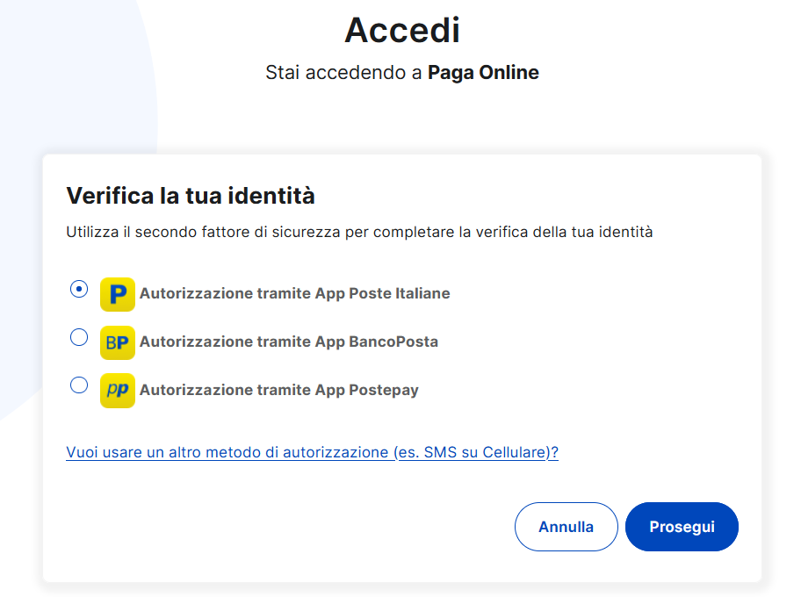Select the App BancoPosta radio button

(x=79, y=337)
